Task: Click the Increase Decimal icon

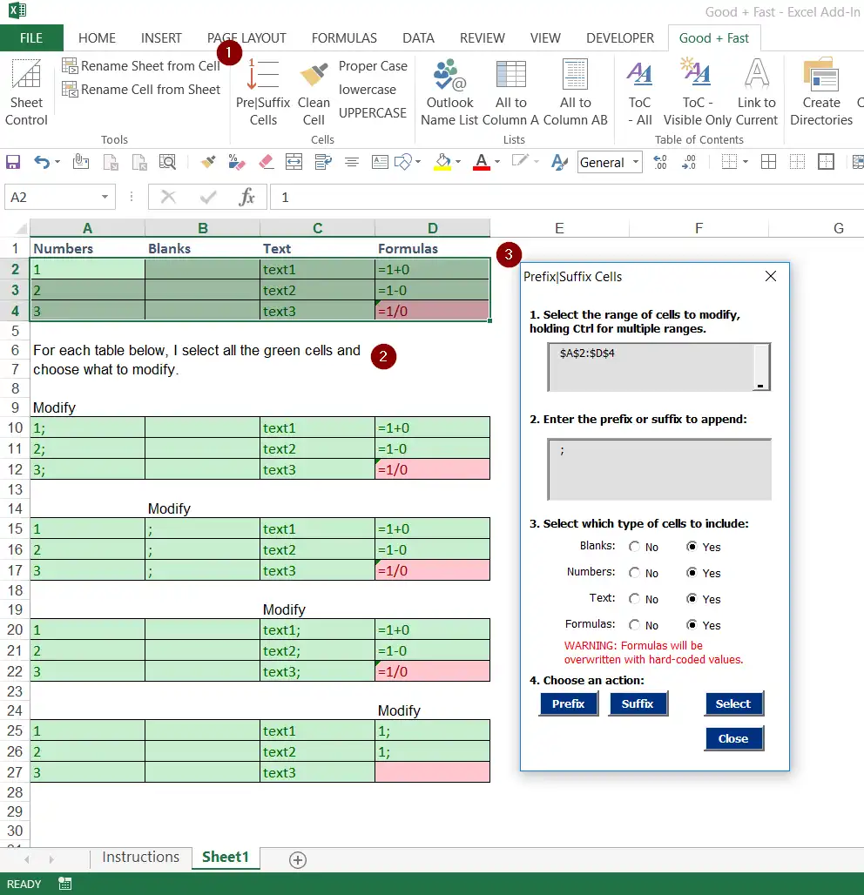Action: (x=660, y=162)
